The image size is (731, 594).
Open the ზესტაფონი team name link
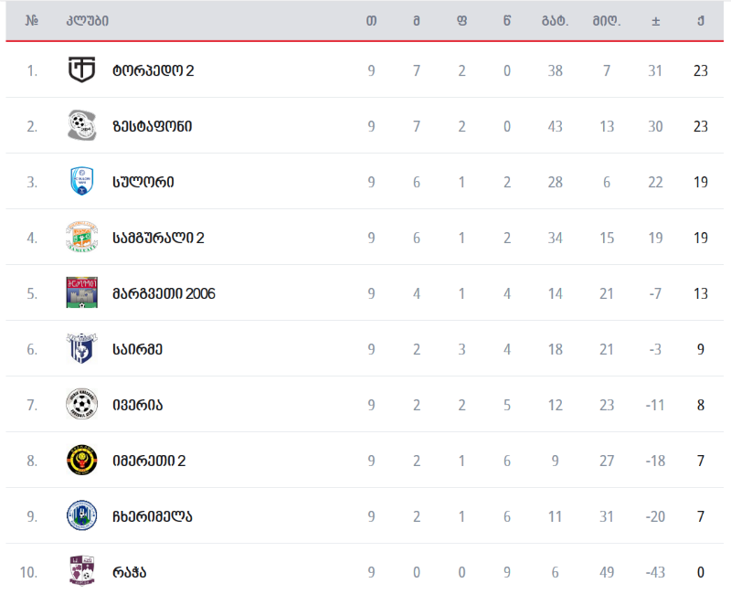(x=152, y=126)
